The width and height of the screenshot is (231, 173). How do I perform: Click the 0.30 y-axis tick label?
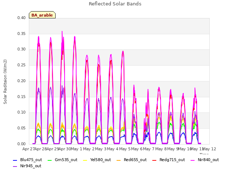(21, 49)
